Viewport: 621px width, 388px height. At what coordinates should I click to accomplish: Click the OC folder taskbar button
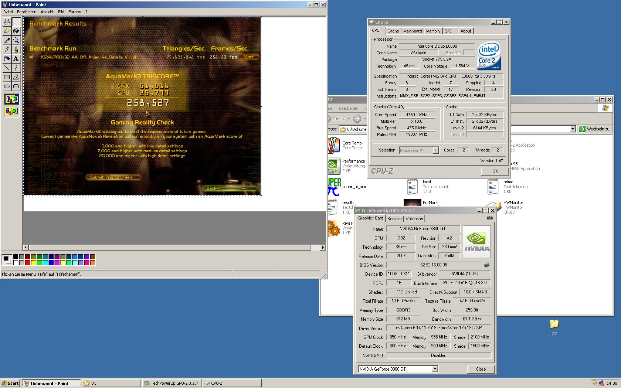click(111, 383)
